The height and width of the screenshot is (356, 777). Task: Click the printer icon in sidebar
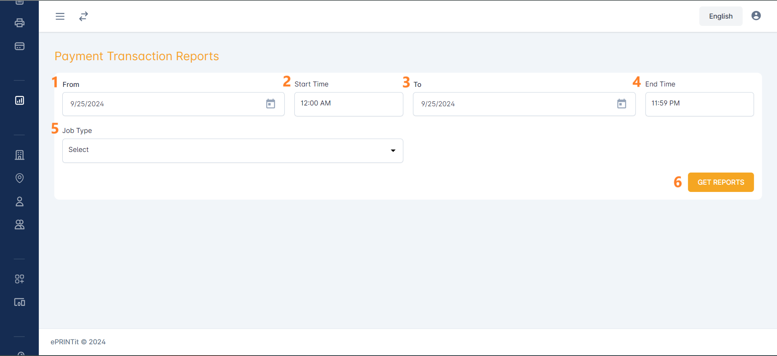tap(19, 23)
